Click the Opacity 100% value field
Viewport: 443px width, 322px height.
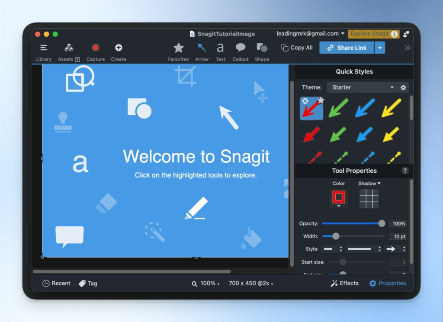[398, 224]
